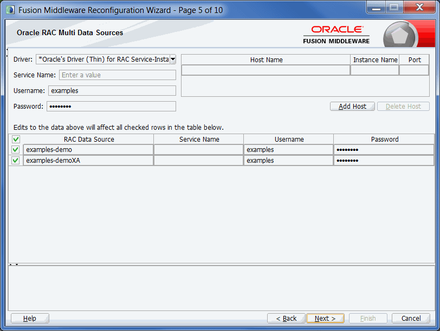
Task: Open the Driver dropdown list
Action: [173, 59]
